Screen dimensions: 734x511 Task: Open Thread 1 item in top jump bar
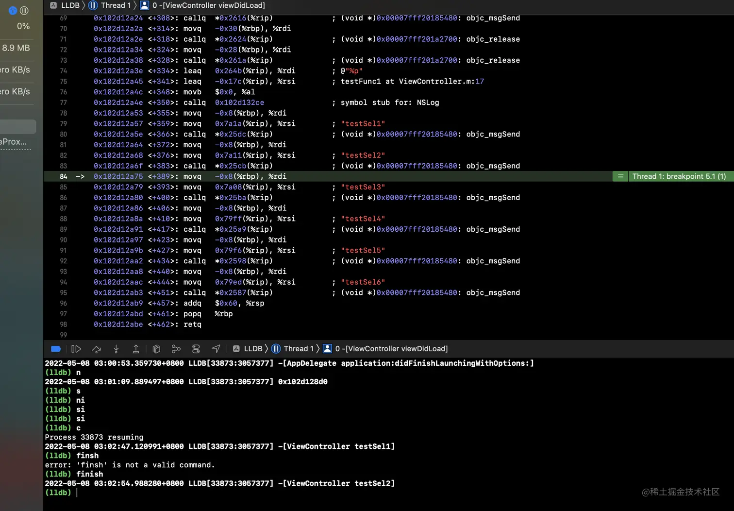click(110, 5)
